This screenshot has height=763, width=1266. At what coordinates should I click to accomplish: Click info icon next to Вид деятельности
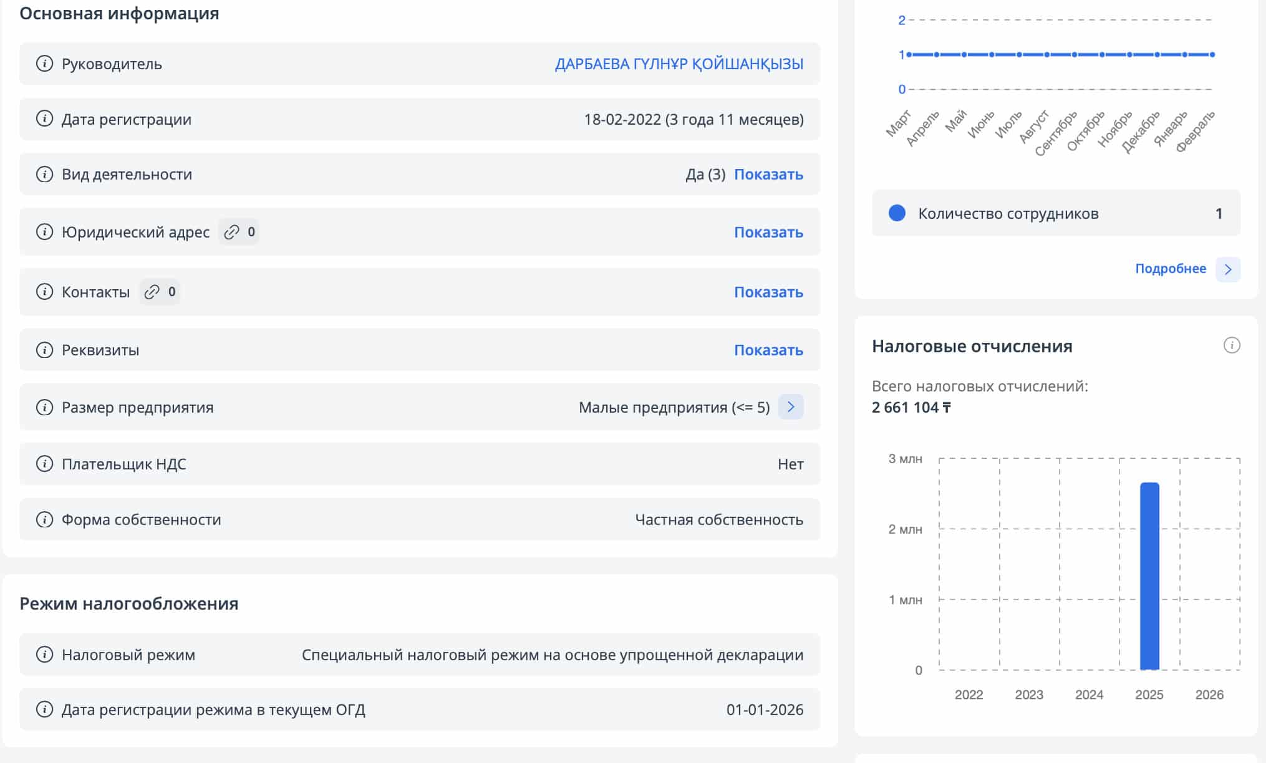point(44,174)
